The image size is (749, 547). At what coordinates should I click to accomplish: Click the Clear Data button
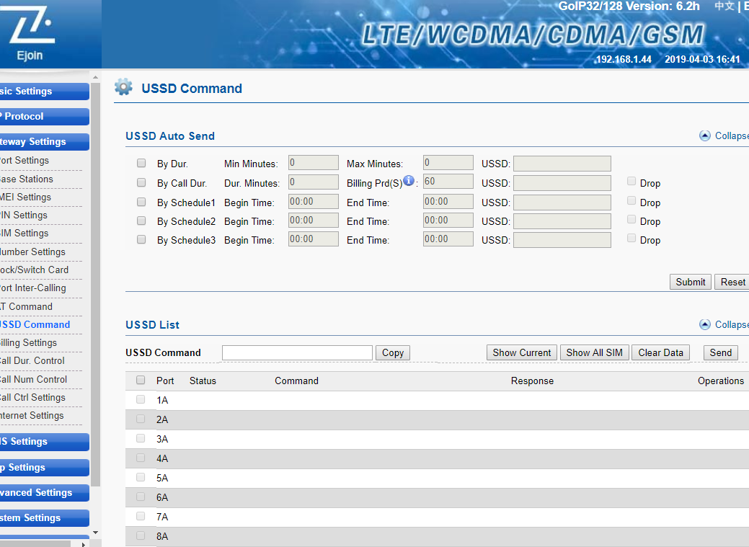pyautogui.click(x=660, y=352)
